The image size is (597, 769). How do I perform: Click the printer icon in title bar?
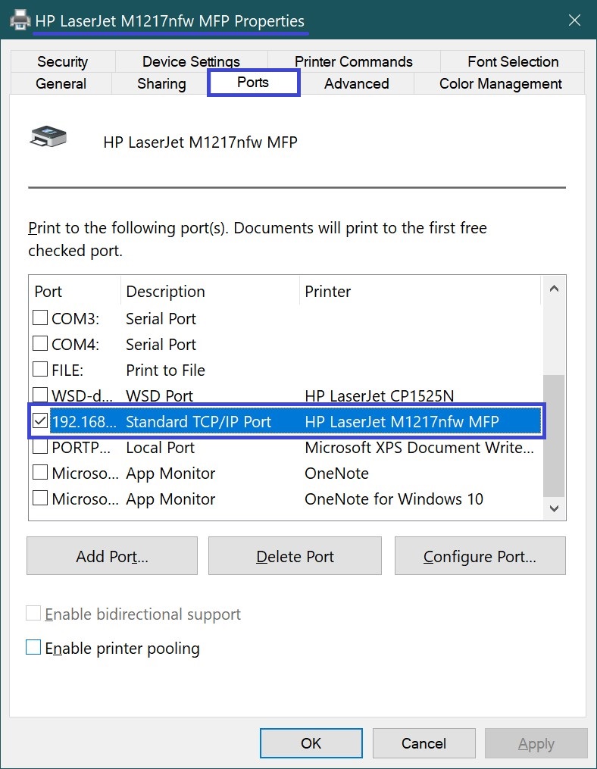20,20
